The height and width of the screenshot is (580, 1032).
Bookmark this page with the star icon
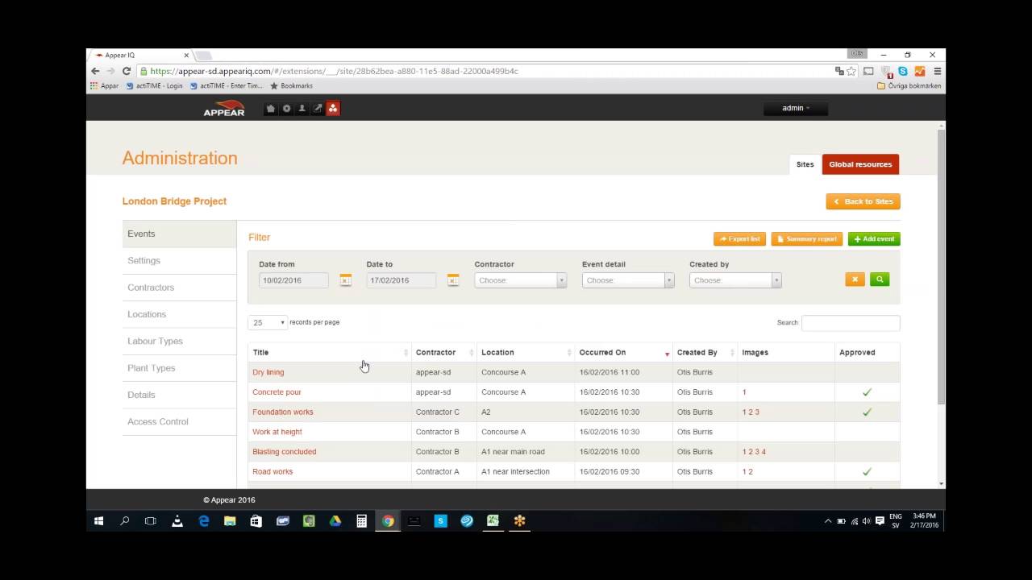pyautogui.click(x=851, y=71)
